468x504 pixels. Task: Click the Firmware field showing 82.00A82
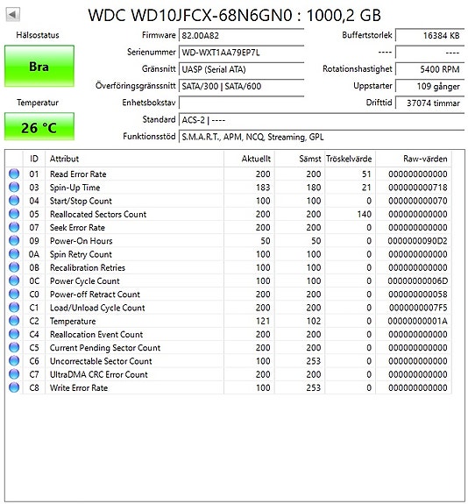(x=241, y=35)
